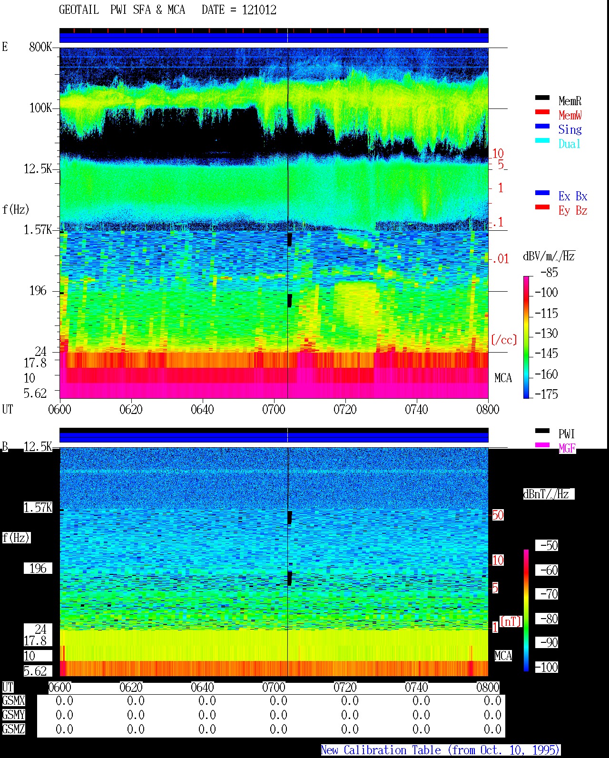Click the black MemR legend swatch
The height and width of the screenshot is (758, 609).
[542, 98]
